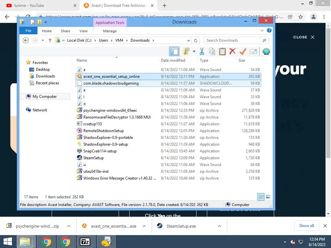Select the rcsetup153 application
This screenshot has width=331, height=248.
(168, 124)
